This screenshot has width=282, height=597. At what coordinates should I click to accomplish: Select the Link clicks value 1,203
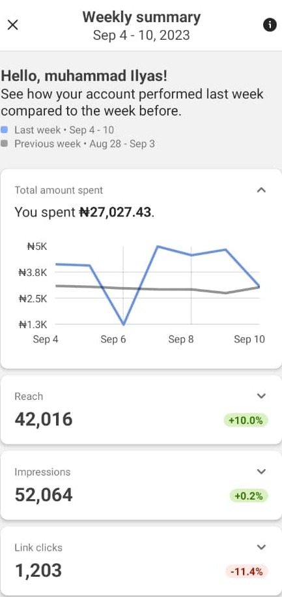[38, 570]
